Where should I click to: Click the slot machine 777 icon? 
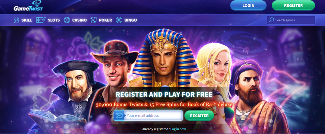click(41, 20)
